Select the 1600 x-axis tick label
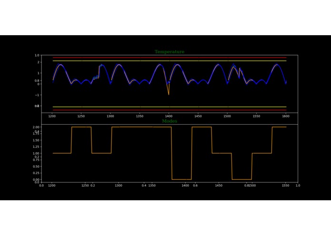This screenshot has height=235, width=331. [x=286, y=116]
